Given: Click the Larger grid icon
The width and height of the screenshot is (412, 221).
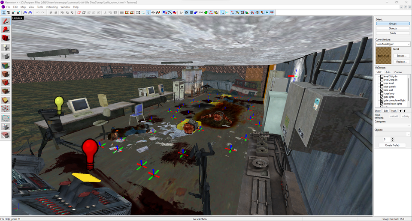Looking at the screenshot, I should (x=18, y=12).
